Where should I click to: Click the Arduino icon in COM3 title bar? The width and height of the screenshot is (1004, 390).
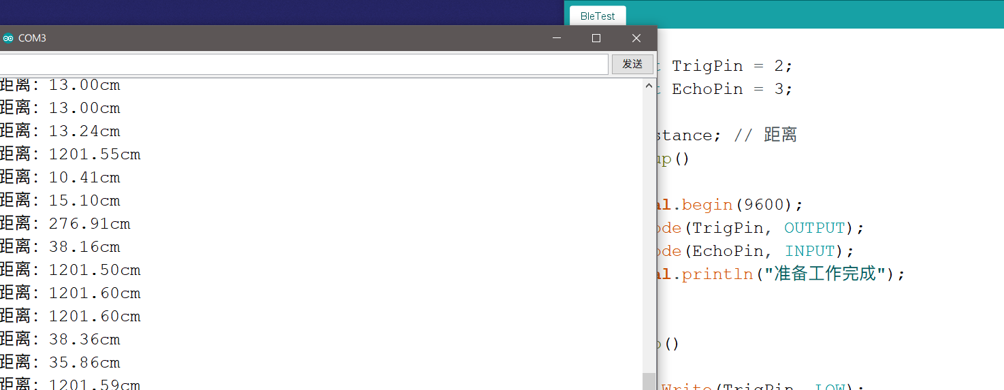tap(8, 39)
